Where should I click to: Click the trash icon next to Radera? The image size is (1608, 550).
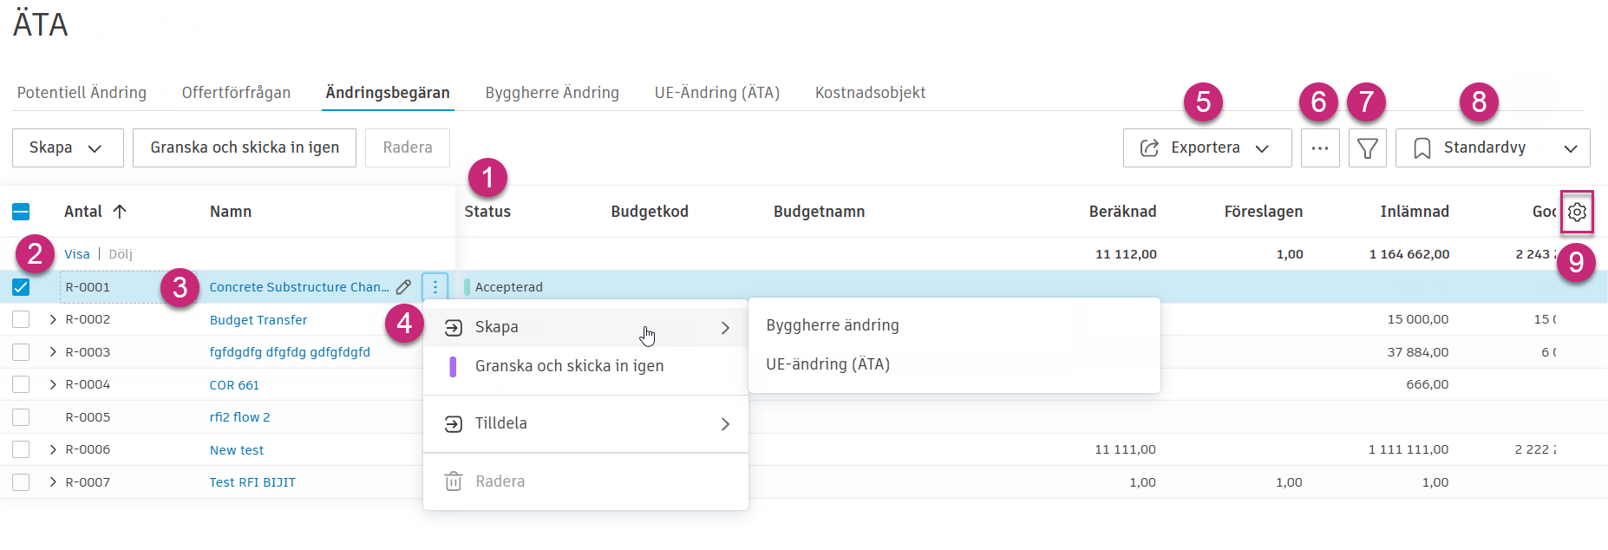[x=454, y=481]
